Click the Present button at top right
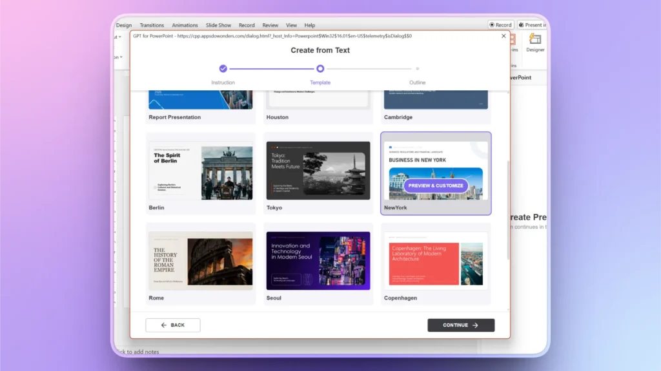Image resolution: width=661 pixels, height=371 pixels. (532, 25)
